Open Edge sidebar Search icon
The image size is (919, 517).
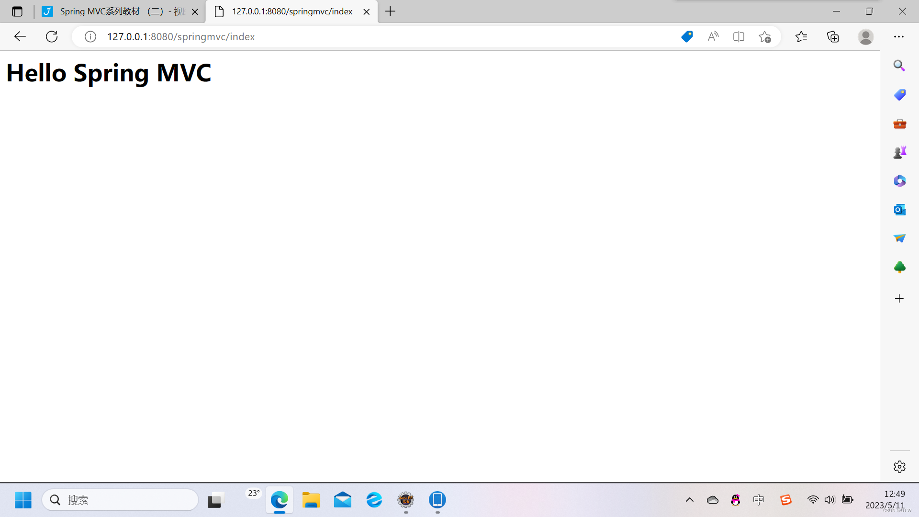coord(899,66)
